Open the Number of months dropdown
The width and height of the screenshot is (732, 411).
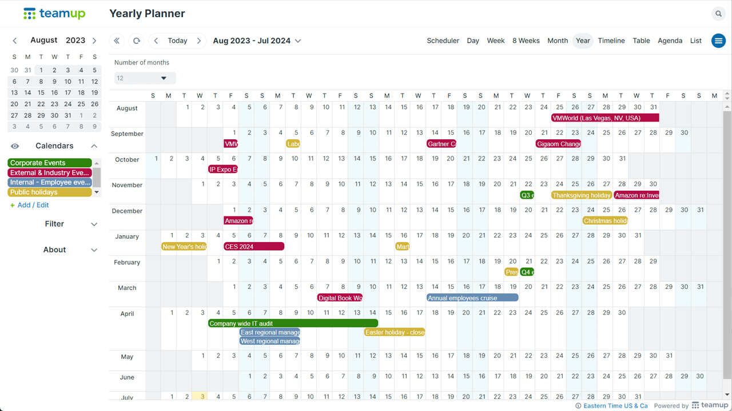coord(145,78)
